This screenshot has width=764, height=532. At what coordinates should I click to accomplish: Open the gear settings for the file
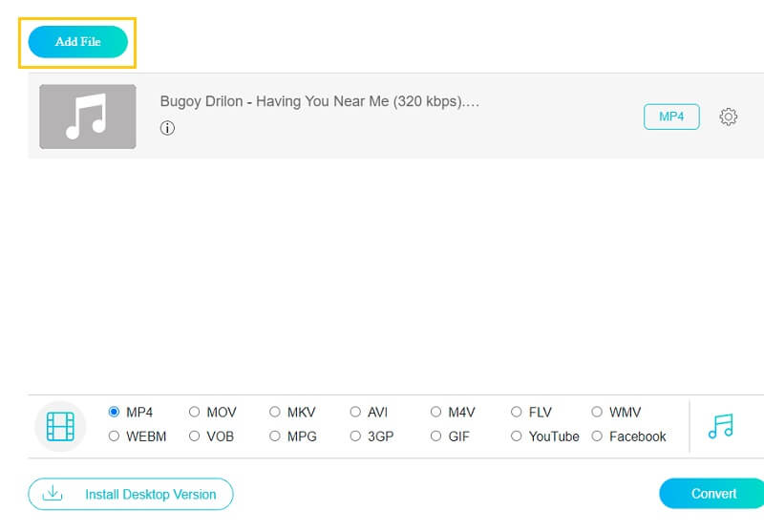[x=728, y=117]
